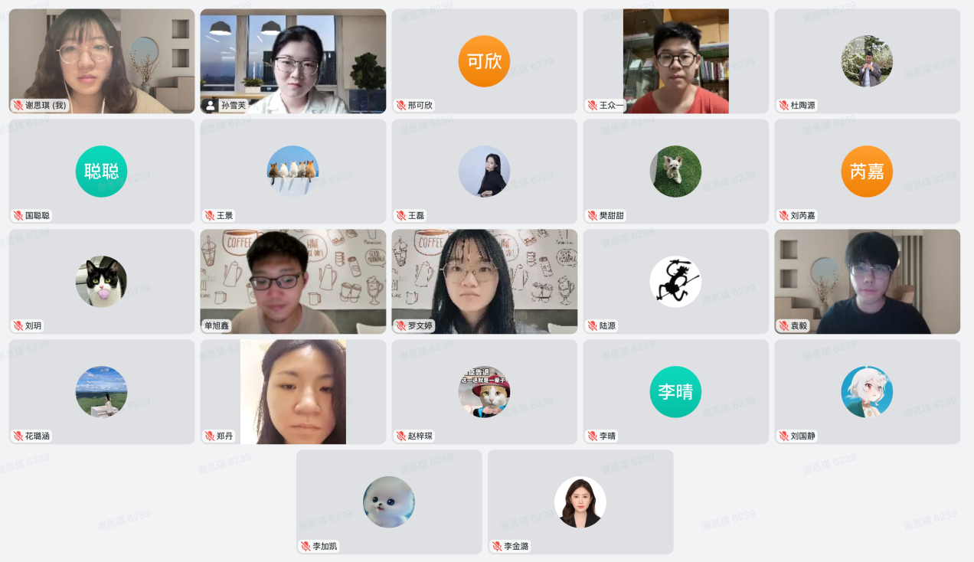Click the muted mic icon beside 李金潞
The height and width of the screenshot is (562, 974).
[497, 547]
